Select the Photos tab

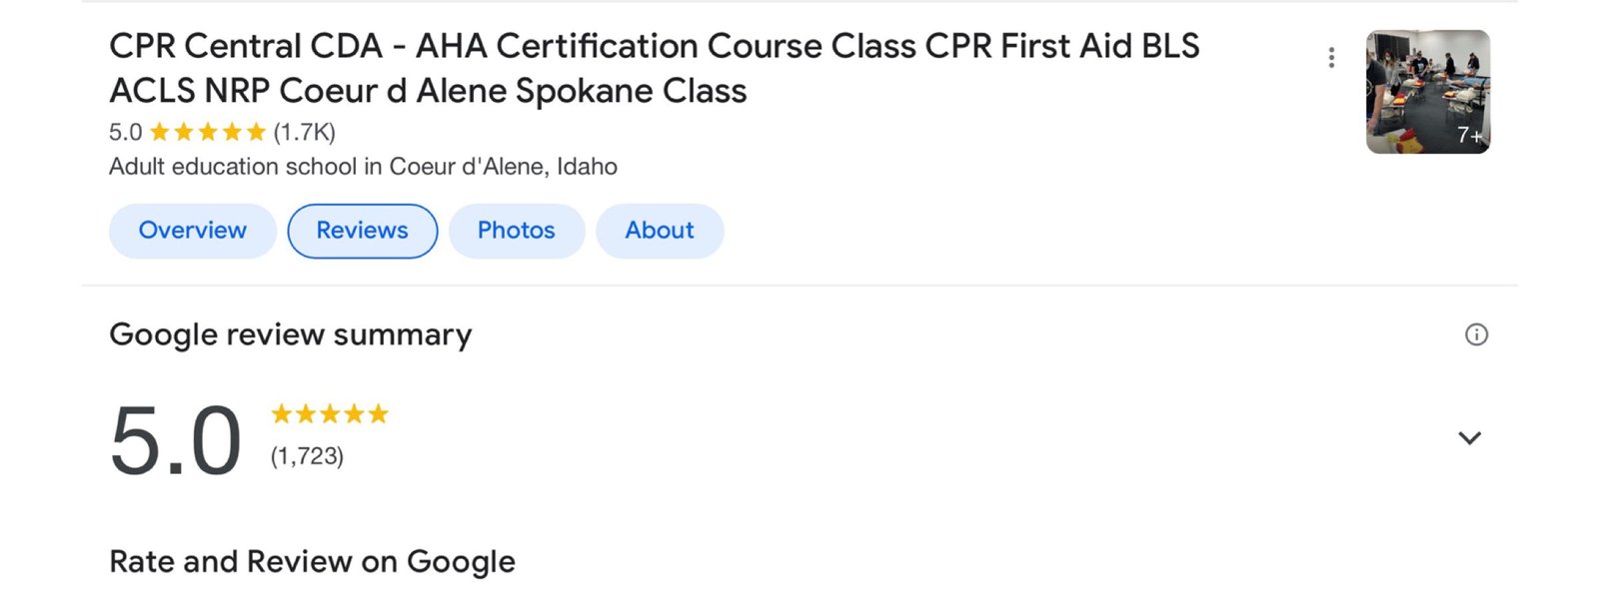[516, 231]
